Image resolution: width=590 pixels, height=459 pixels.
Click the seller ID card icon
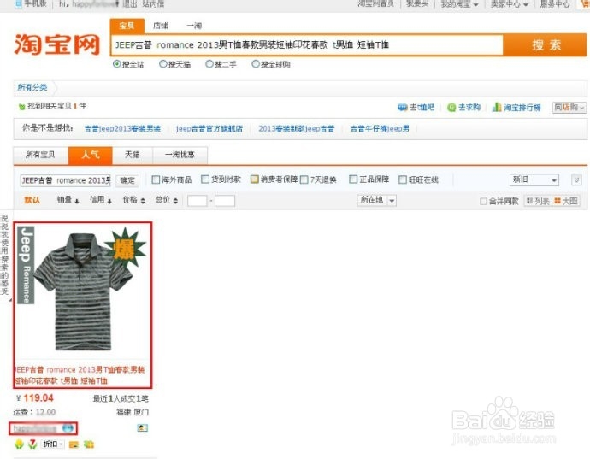pos(142,427)
